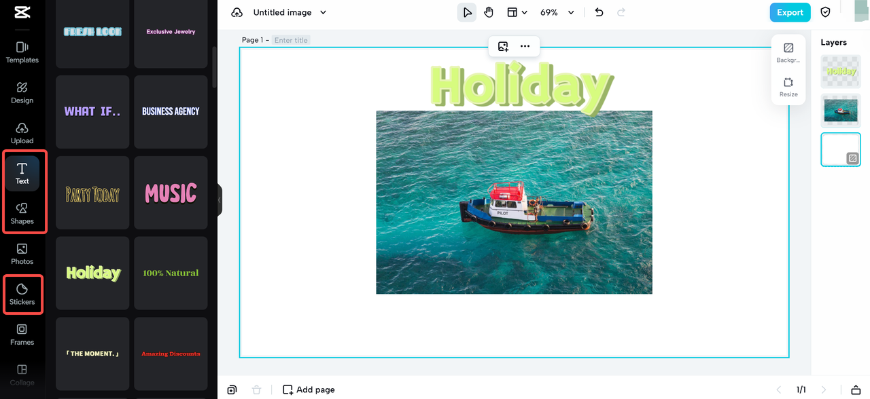Select the pointer select tool
Viewport: 870px width, 399px height.
467,12
